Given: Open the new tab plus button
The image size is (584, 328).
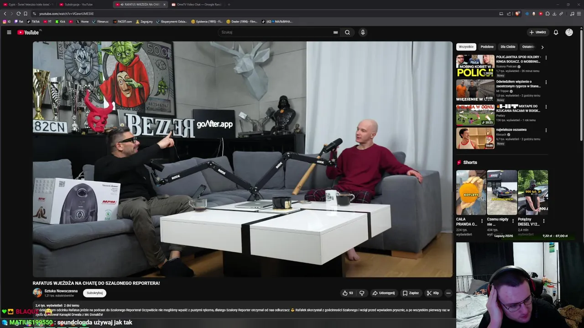Looking at the screenshot, I should (229, 5).
